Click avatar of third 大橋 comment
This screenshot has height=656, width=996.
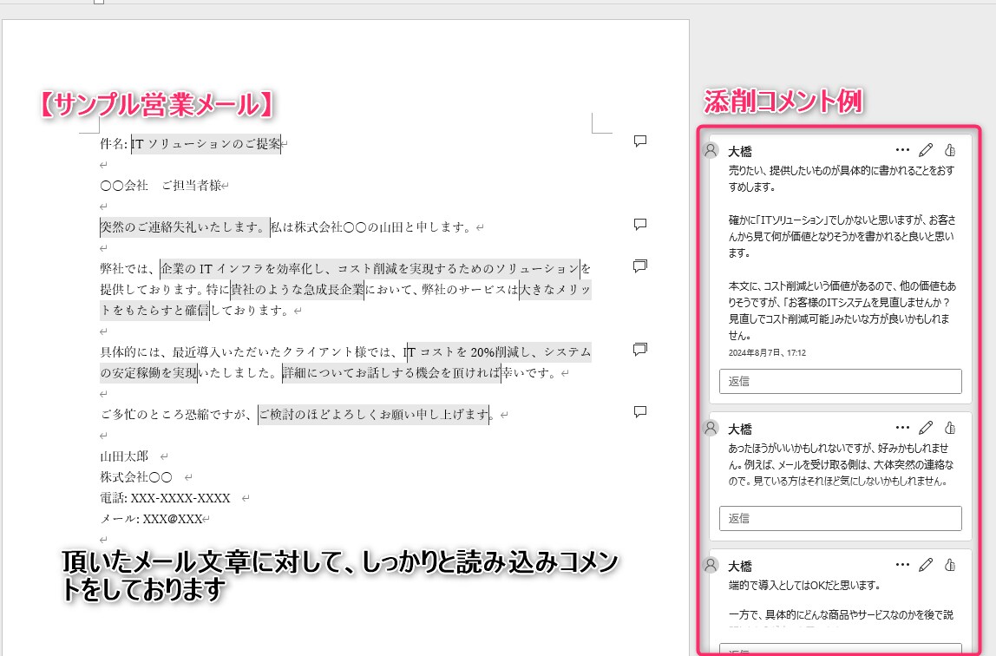pos(711,565)
